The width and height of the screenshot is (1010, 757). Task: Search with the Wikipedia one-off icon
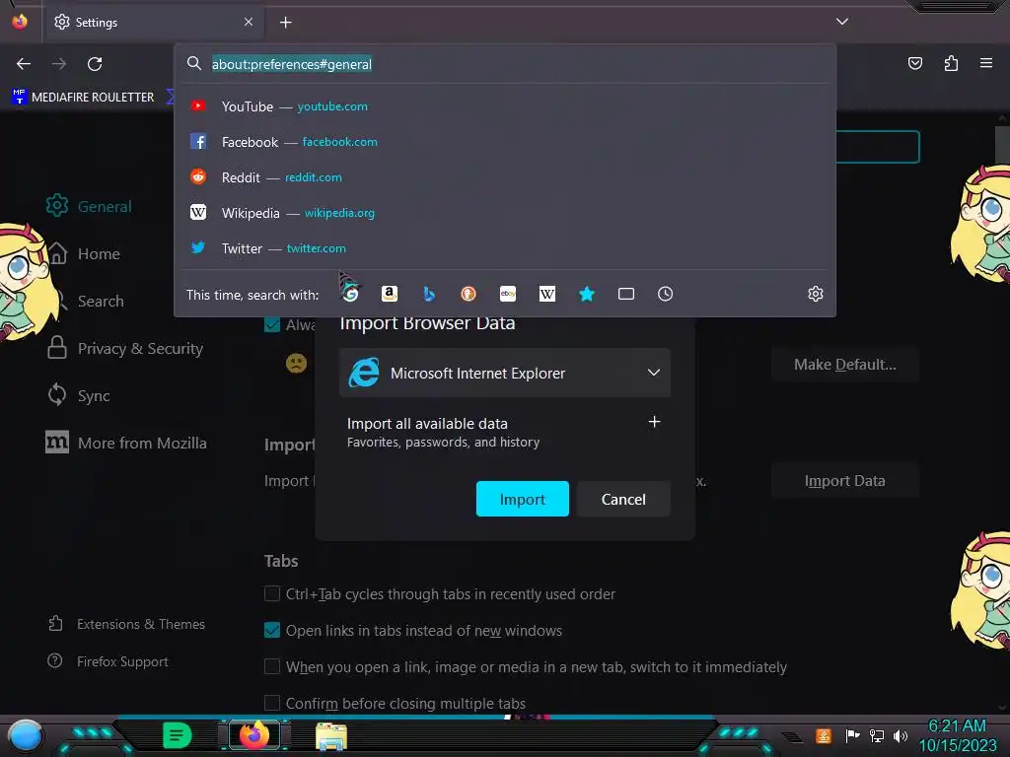tap(547, 294)
